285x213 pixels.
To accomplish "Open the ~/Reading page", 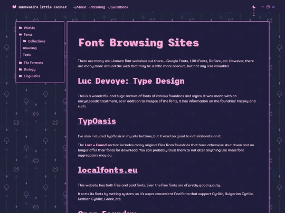I will 97,7.
